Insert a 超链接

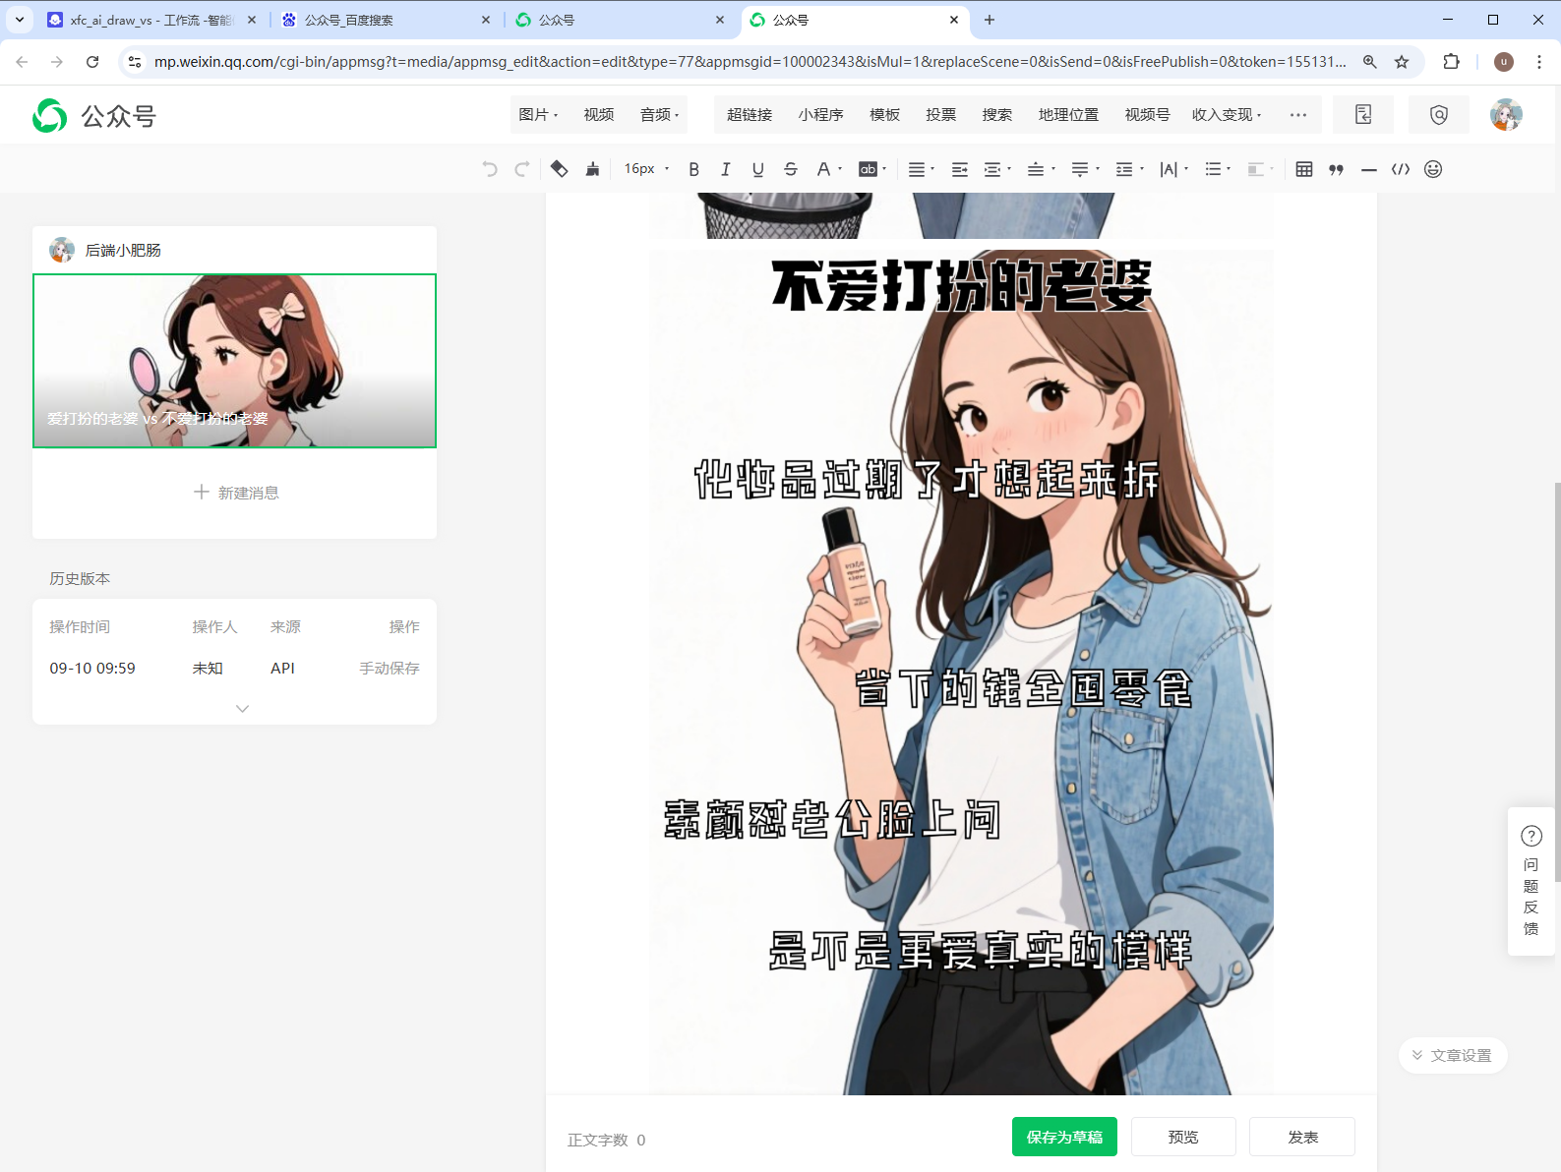coord(750,115)
